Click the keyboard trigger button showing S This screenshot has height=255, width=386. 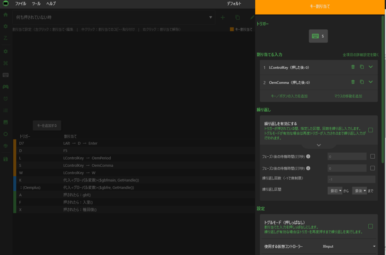[x=318, y=36]
